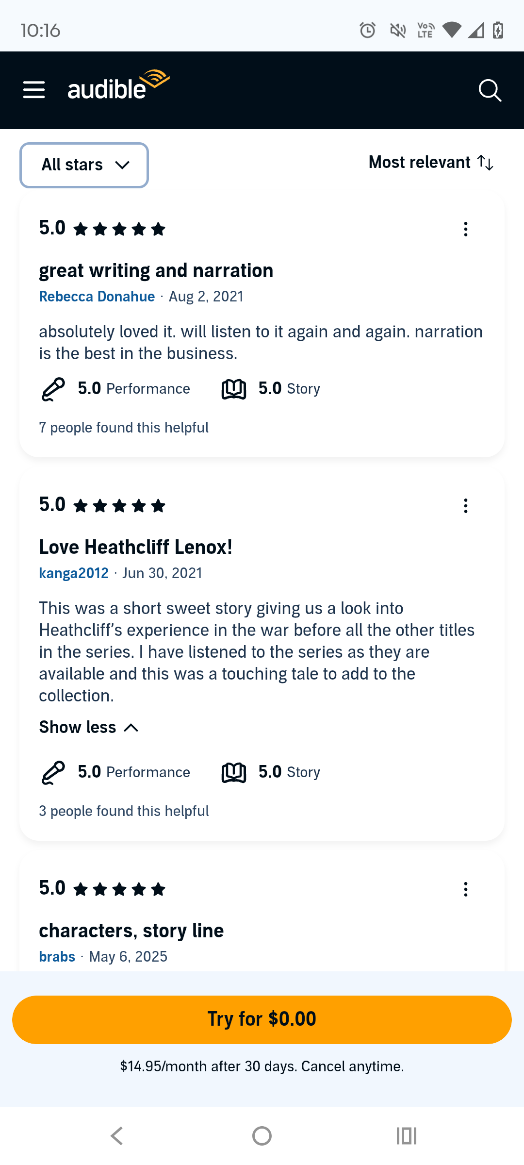Screen dimensions: 524x1165
Task: Tap the 'Love Heathcliff Lenox!' review title
Action: [x=136, y=547]
